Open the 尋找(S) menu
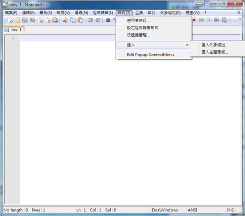The height and width of the screenshot is (216, 245). coord(46,13)
